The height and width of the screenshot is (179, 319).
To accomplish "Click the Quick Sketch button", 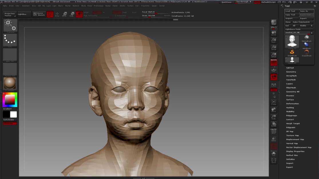I will [39, 14].
